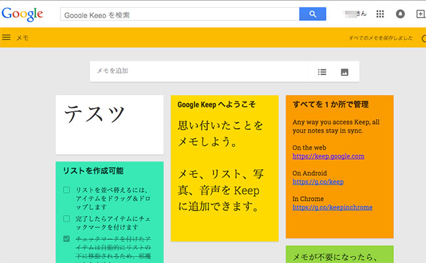Open the リストを作成可能 list note

pyautogui.click(x=109, y=212)
